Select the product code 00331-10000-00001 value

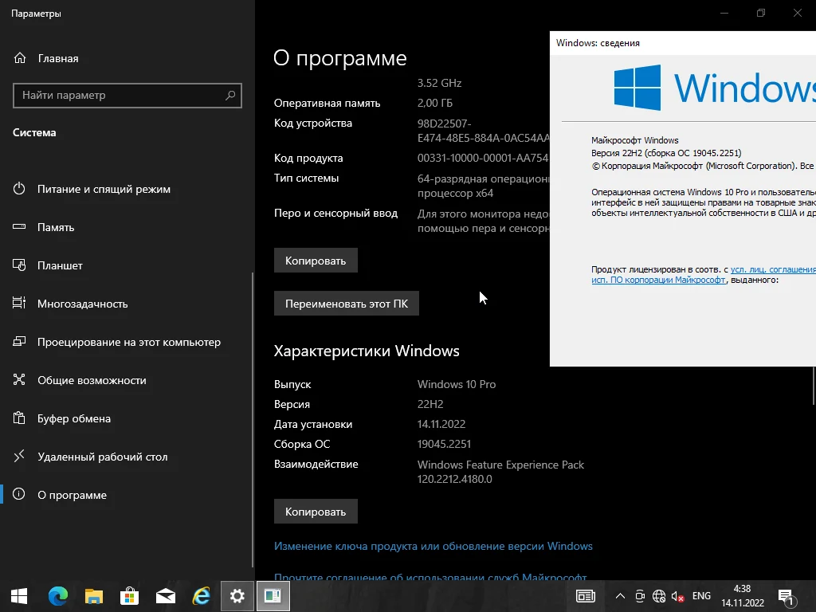[x=483, y=158]
